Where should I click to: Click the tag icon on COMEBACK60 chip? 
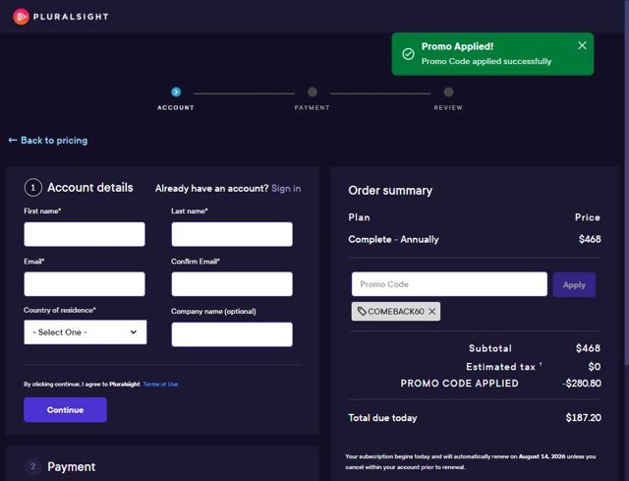[x=362, y=311]
